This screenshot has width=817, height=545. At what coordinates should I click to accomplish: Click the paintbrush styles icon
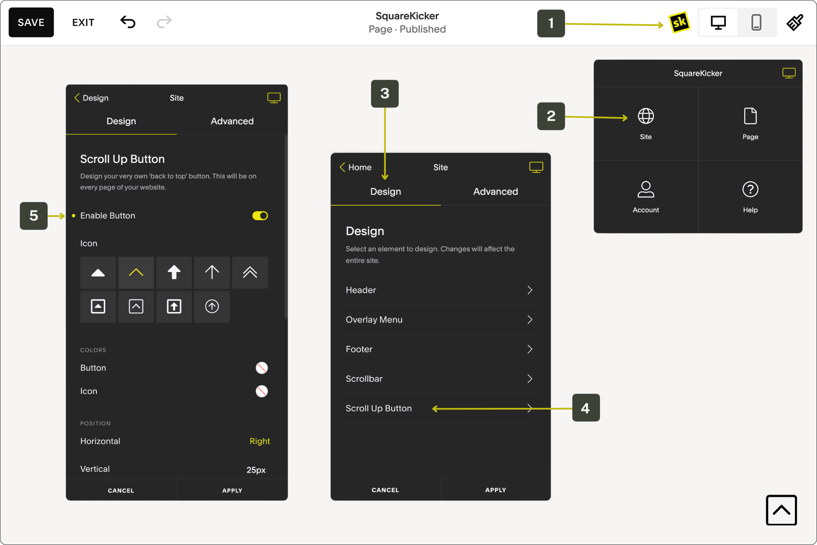coord(794,23)
